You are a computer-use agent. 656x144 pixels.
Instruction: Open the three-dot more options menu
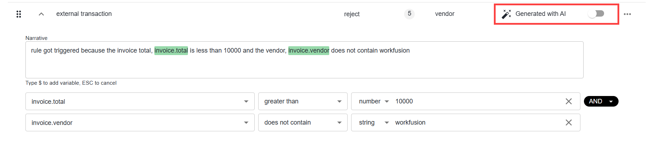pyautogui.click(x=627, y=14)
